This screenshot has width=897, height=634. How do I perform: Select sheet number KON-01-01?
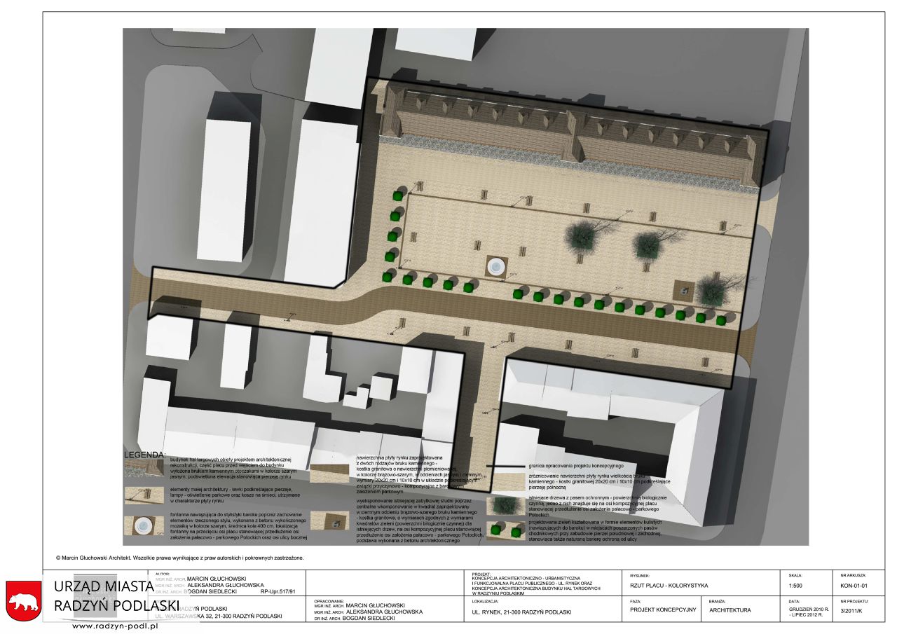tap(854, 585)
